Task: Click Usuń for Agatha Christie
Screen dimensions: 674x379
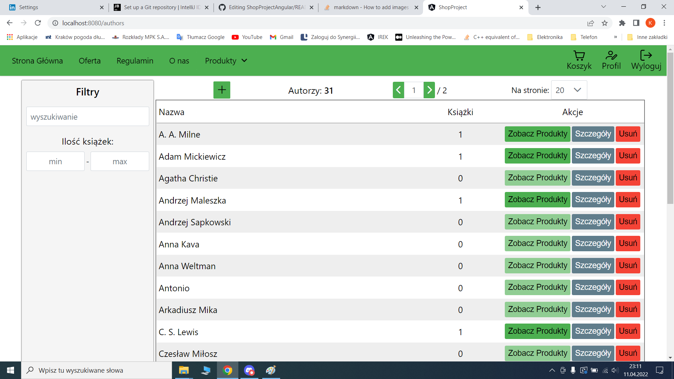Action: pos(628,178)
